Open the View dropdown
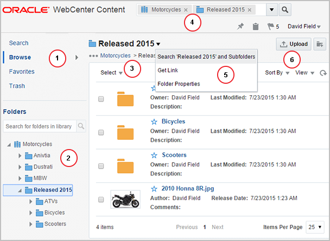330x241 pixels. 304,73
